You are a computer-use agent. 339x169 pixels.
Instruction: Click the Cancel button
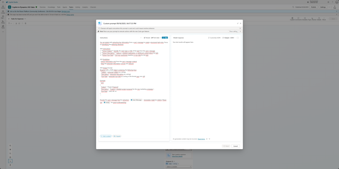(235, 146)
